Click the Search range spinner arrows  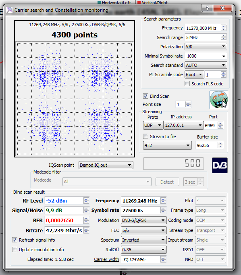(x=224, y=37)
